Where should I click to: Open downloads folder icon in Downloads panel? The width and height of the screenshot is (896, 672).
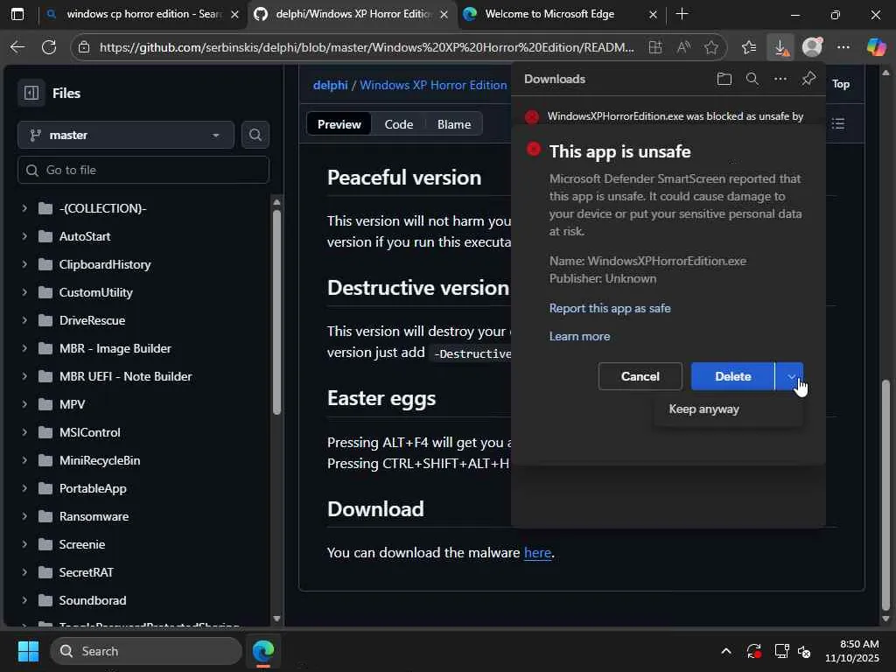pos(724,79)
